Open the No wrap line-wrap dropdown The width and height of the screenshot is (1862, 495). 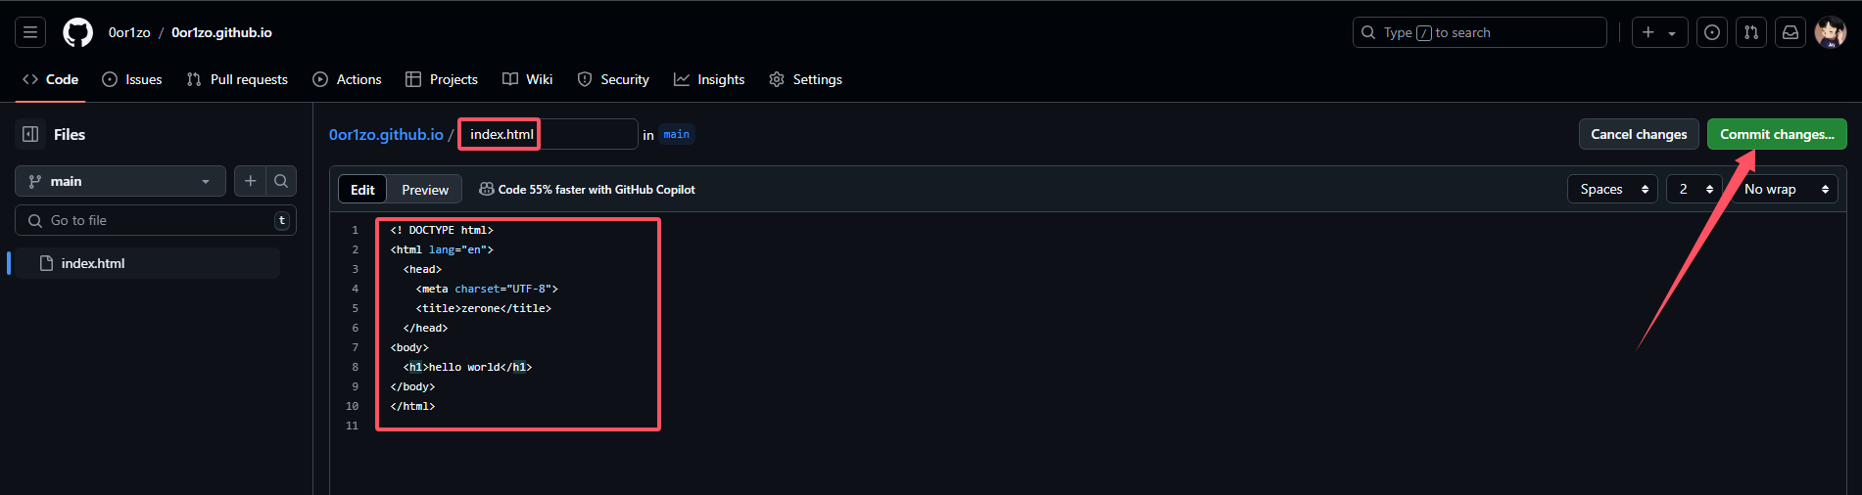(x=1786, y=189)
